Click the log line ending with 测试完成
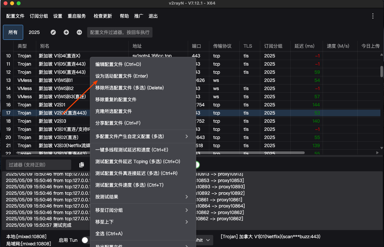 click(39, 225)
